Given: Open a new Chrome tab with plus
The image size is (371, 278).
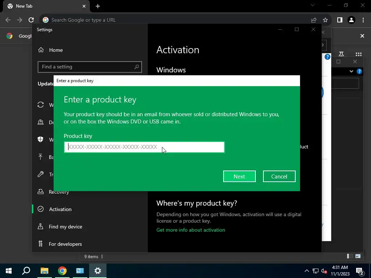Looking at the screenshot, I should [98, 6].
